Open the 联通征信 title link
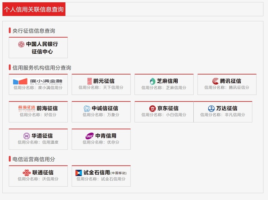The height and width of the screenshot is (200, 268). pos(43,172)
